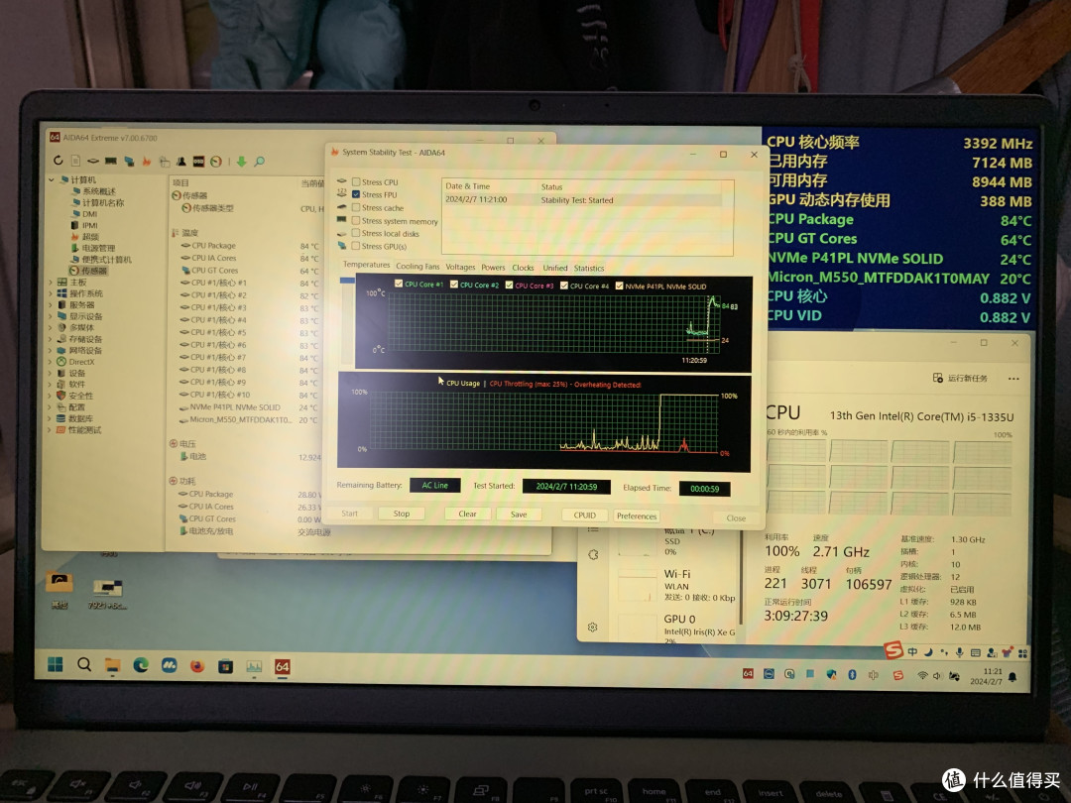Select GPU 0 in Task Manager list
Viewport: 1071px width, 803px height.
pos(678,620)
